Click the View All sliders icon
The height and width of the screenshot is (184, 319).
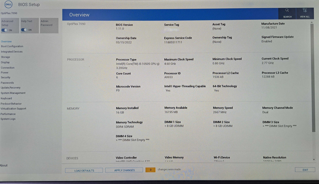(305, 10)
